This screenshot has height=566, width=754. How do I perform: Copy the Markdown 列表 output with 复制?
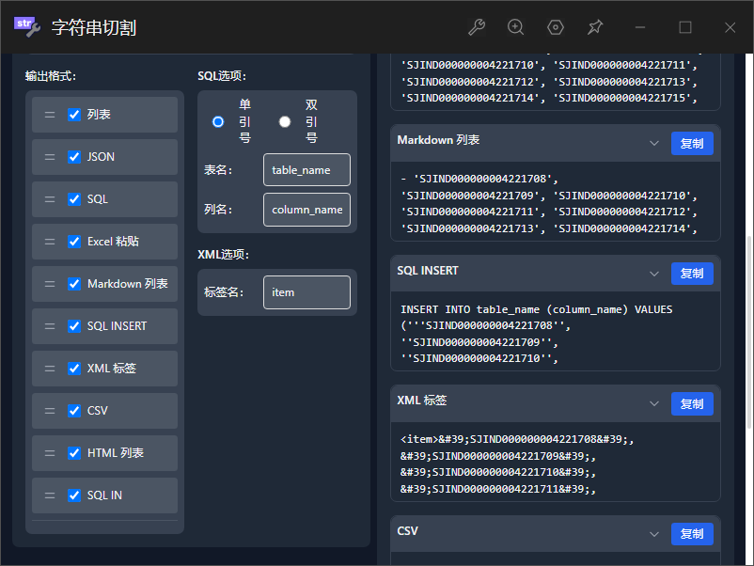[692, 143]
